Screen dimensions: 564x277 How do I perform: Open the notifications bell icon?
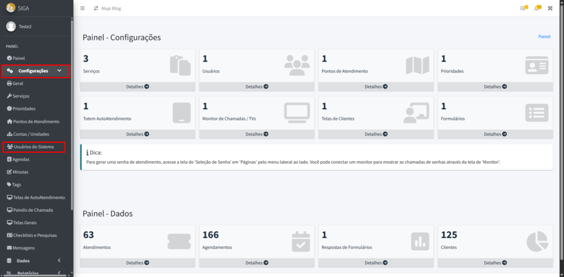(537, 8)
